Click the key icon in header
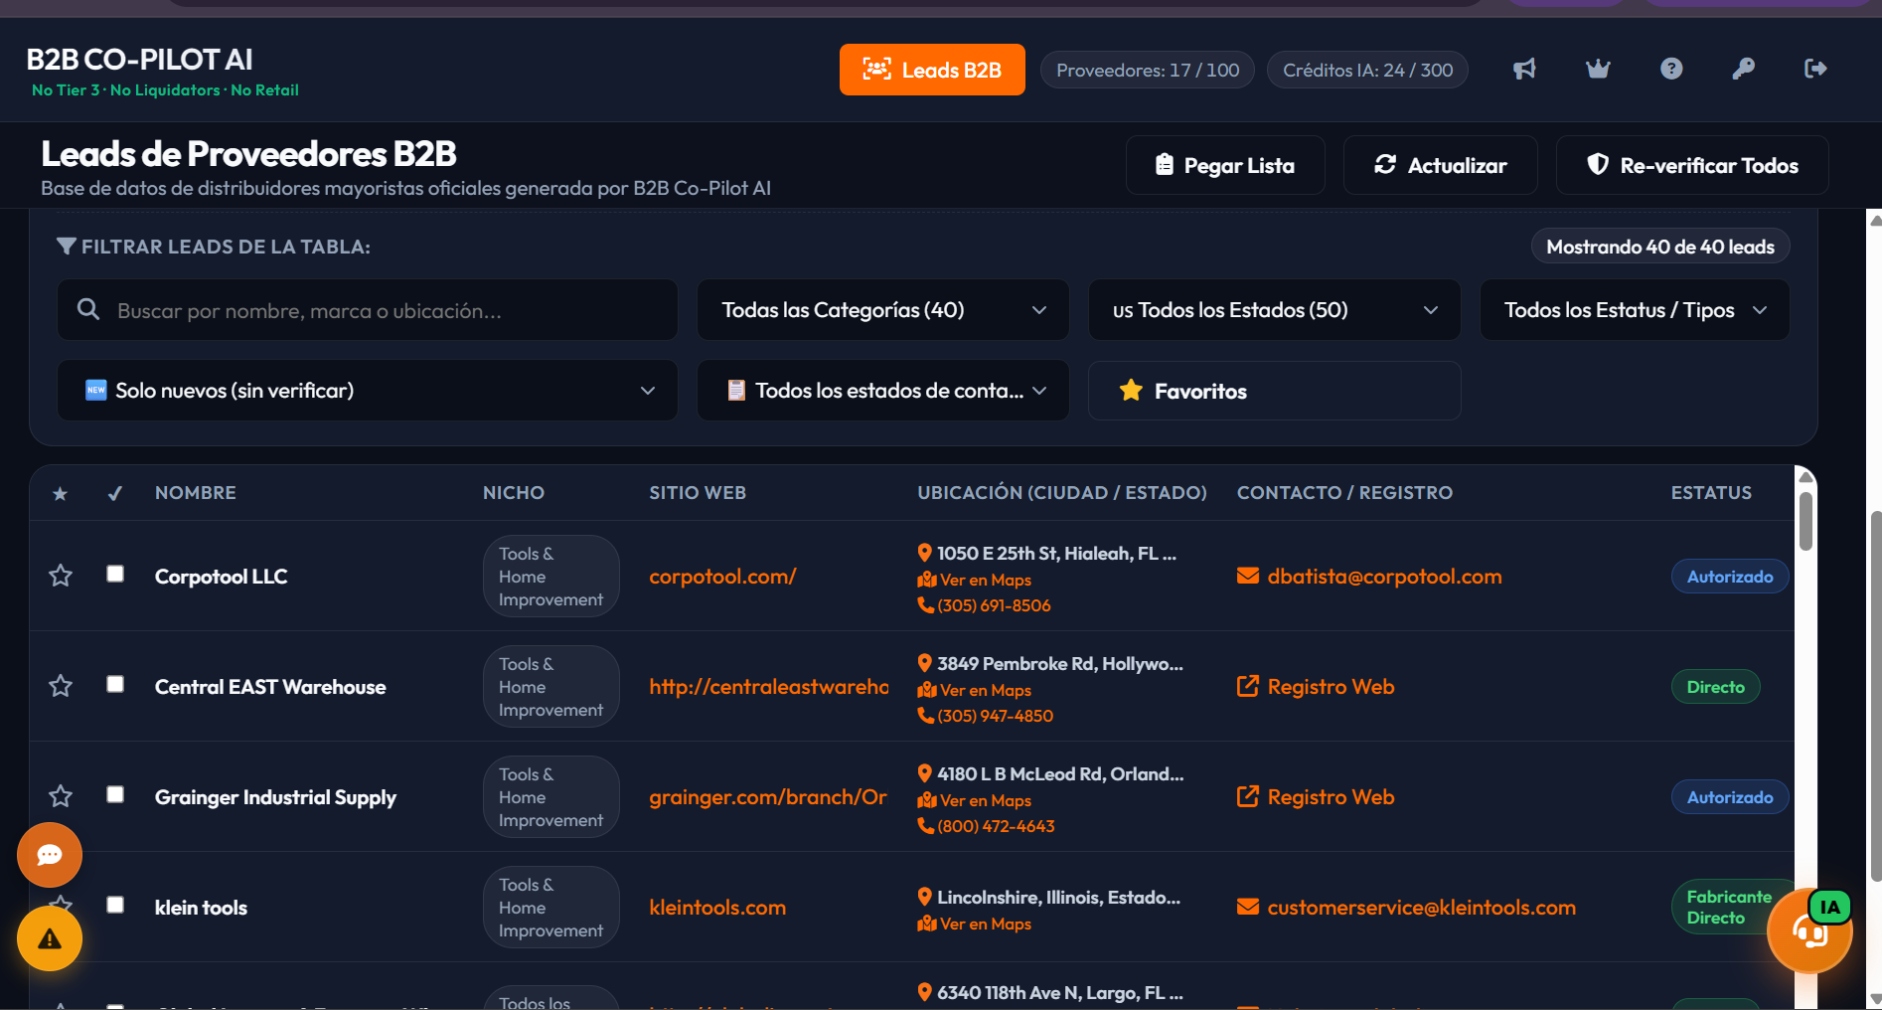 point(1743,69)
